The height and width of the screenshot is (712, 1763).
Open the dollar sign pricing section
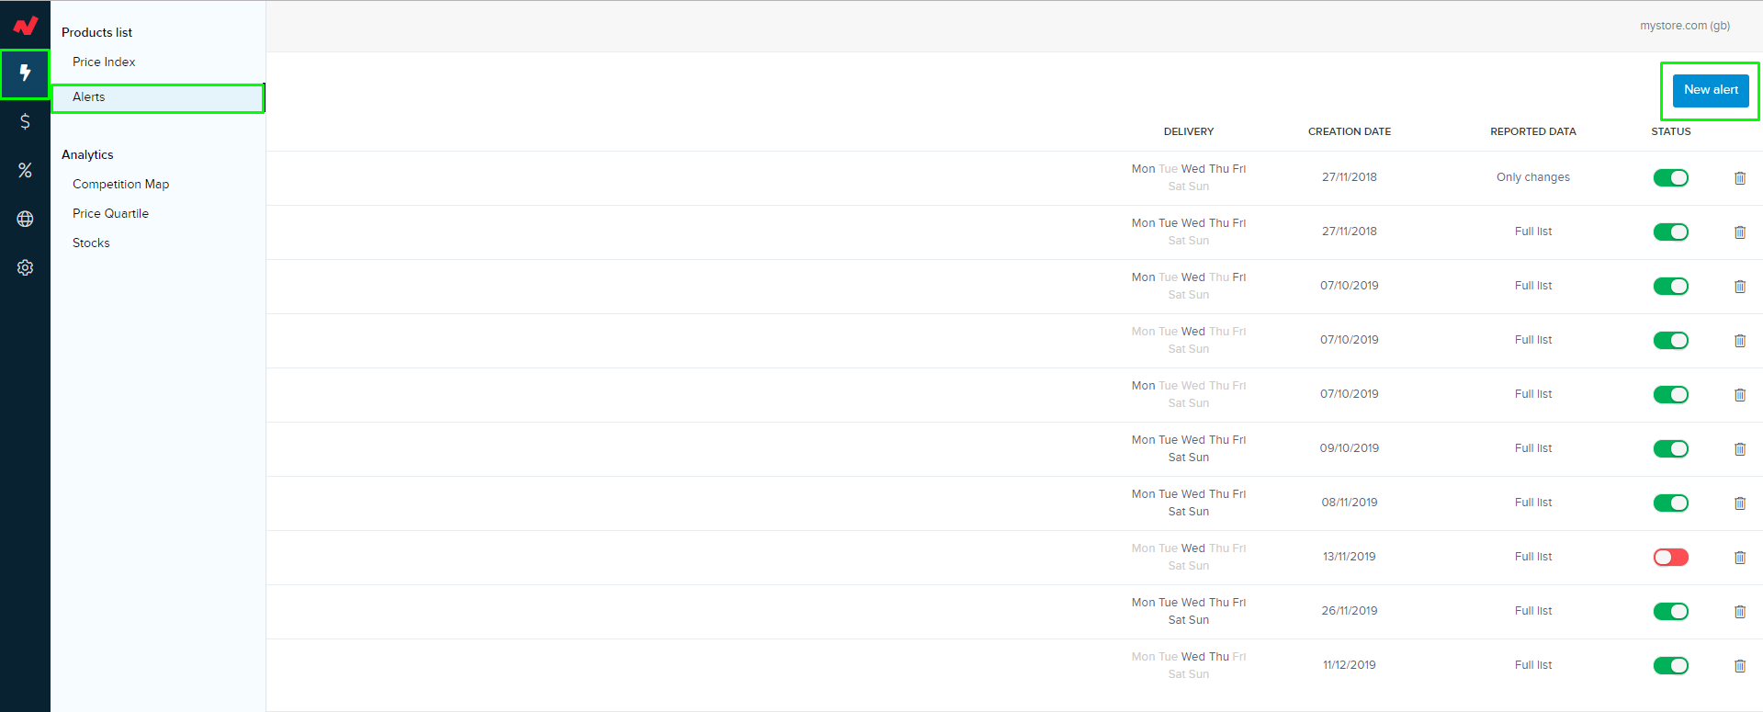(25, 121)
